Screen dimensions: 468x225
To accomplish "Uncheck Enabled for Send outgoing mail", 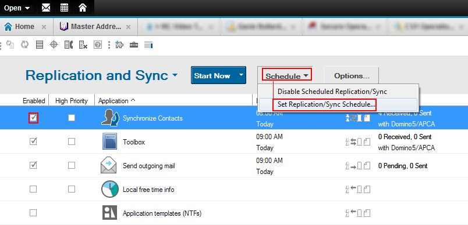I will [33, 165].
